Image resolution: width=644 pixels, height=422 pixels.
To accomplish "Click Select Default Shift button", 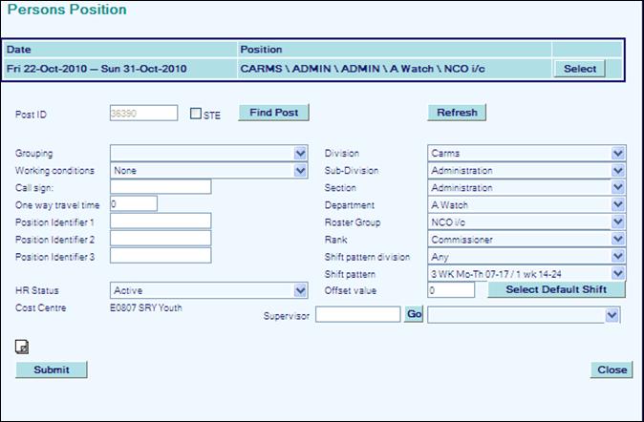I will pos(556,290).
